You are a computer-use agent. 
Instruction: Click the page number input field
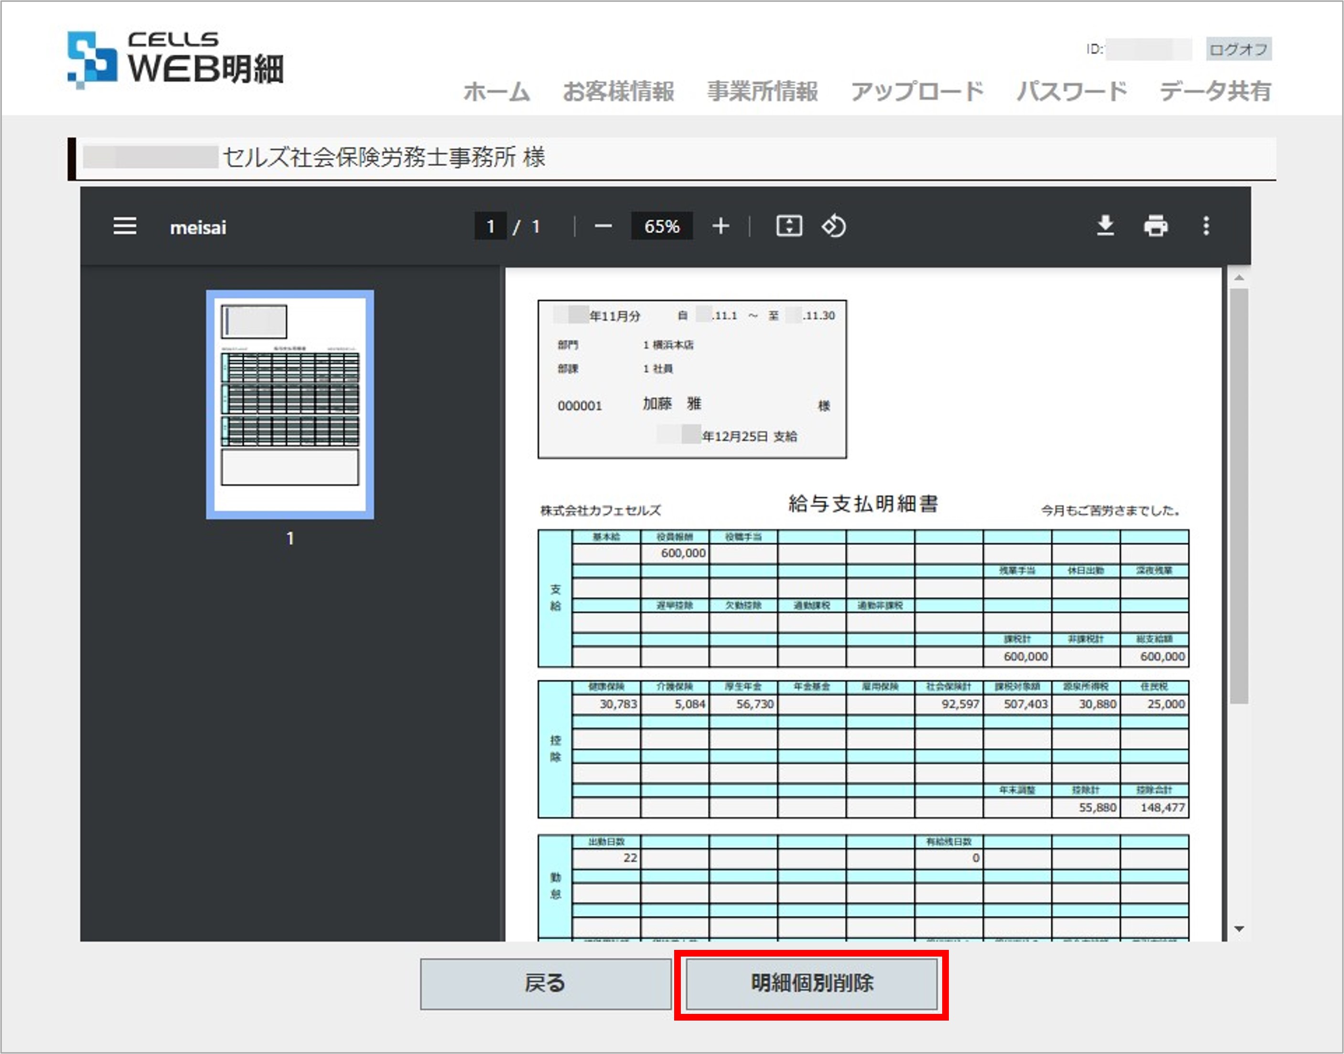[x=491, y=226]
